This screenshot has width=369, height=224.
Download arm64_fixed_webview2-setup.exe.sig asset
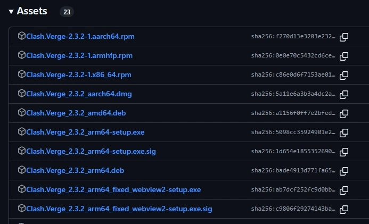[x=119, y=209]
